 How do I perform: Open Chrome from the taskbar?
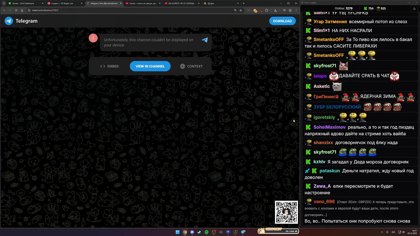(185, 232)
